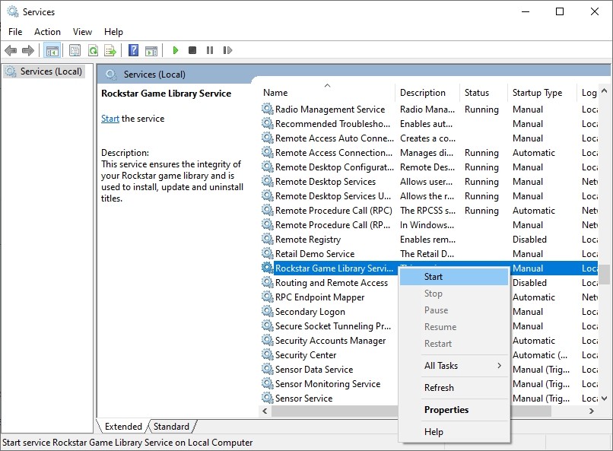Select the Remote Procedure Call (RPC) row
The height and width of the screenshot is (451, 613).
(429, 210)
